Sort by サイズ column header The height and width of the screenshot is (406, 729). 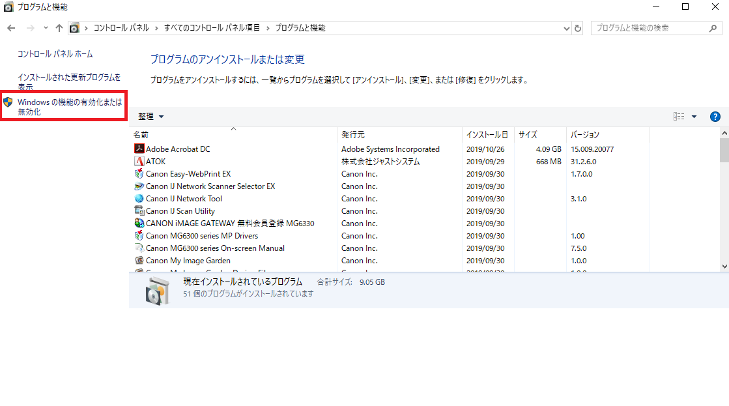pos(540,134)
